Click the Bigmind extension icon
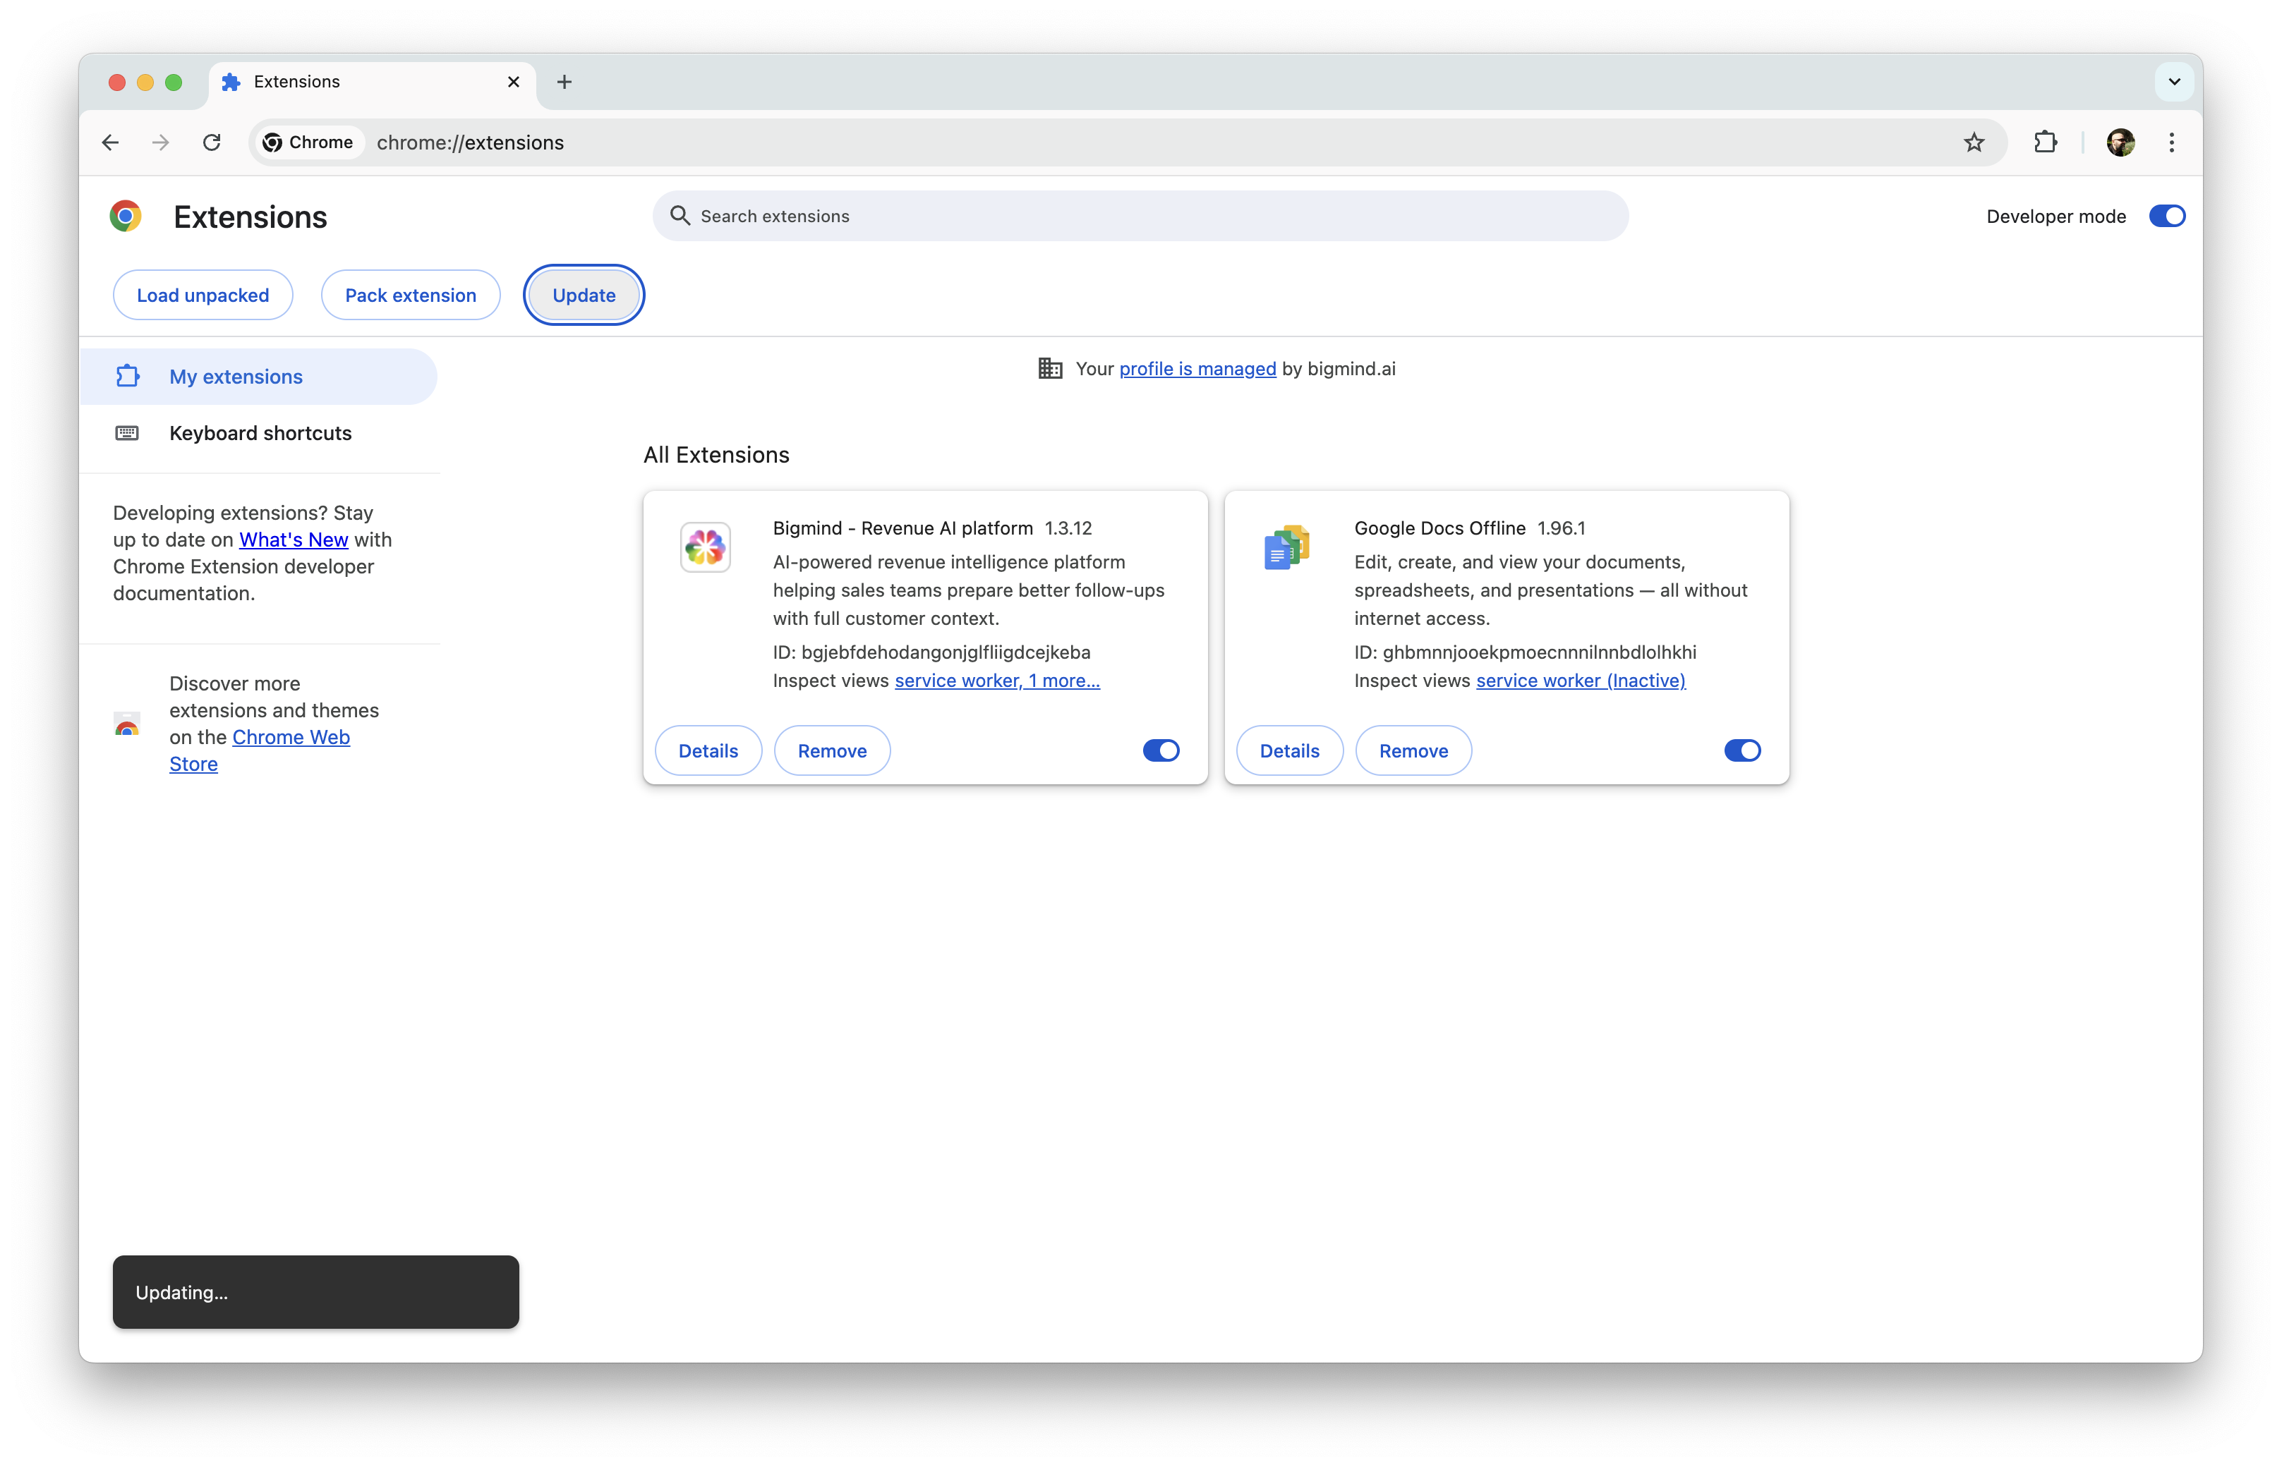This screenshot has width=2282, height=1467. [705, 547]
